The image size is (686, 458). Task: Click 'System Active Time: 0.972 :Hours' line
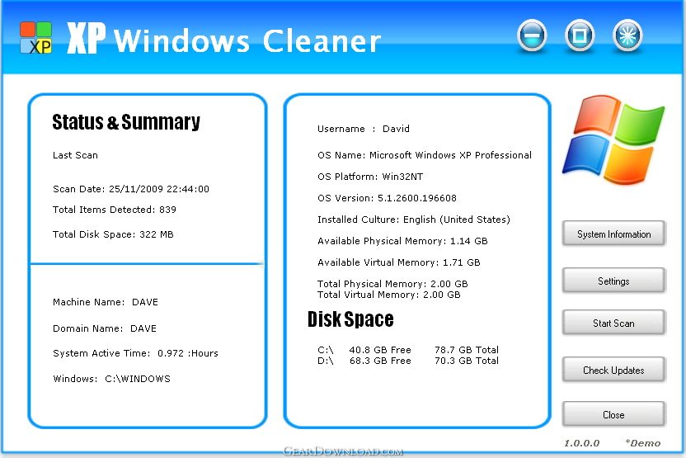click(x=135, y=353)
